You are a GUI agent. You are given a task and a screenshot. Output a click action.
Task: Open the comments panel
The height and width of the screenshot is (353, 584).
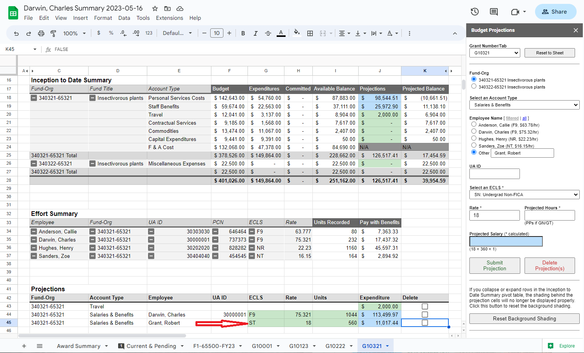pos(493,12)
